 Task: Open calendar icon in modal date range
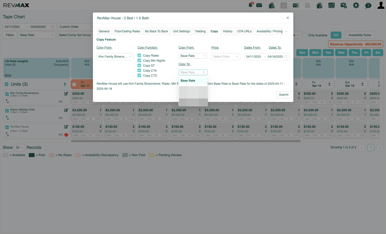click(286, 57)
